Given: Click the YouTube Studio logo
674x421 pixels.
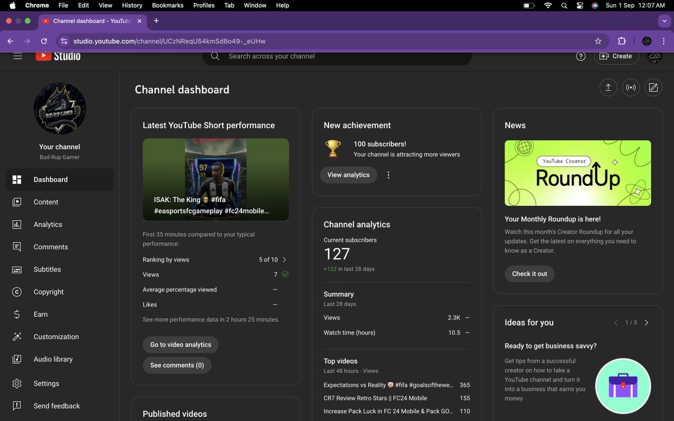Looking at the screenshot, I should (x=58, y=56).
